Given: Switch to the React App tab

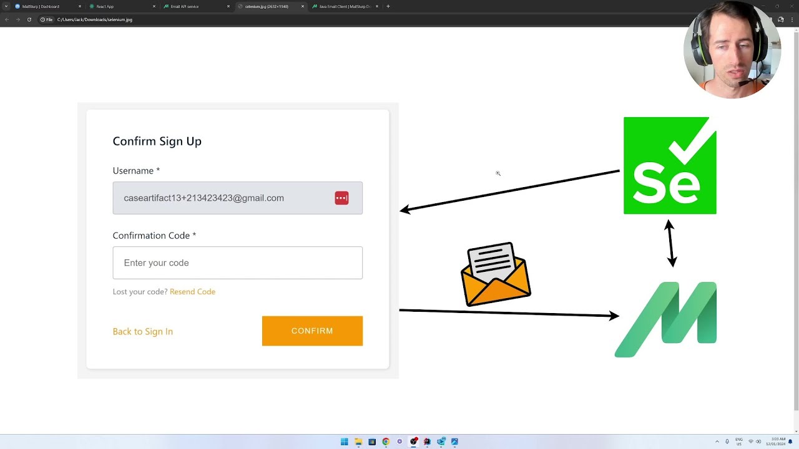Looking at the screenshot, I should tap(122, 6).
